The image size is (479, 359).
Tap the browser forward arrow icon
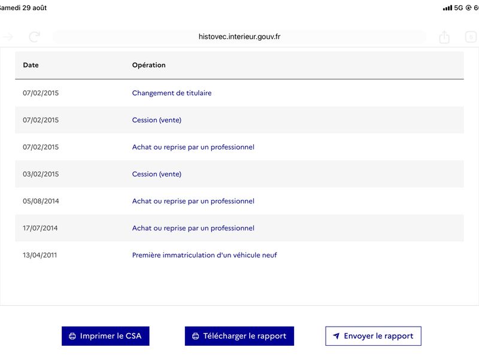[x=8, y=37]
